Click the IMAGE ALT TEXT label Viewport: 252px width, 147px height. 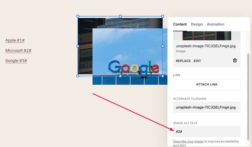pos(185,123)
